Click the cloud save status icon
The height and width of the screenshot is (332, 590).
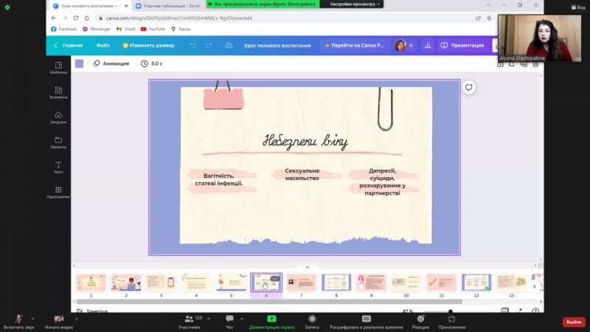point(229,45)
